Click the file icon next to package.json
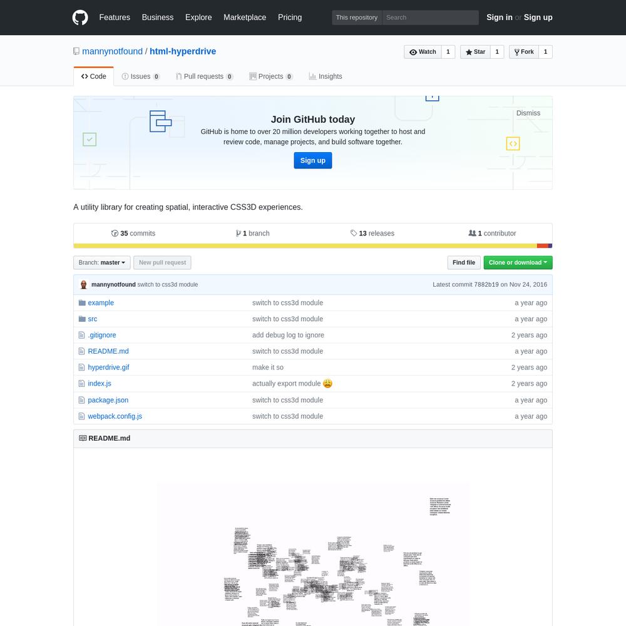The image size is (626, 626). pos(81,400)
